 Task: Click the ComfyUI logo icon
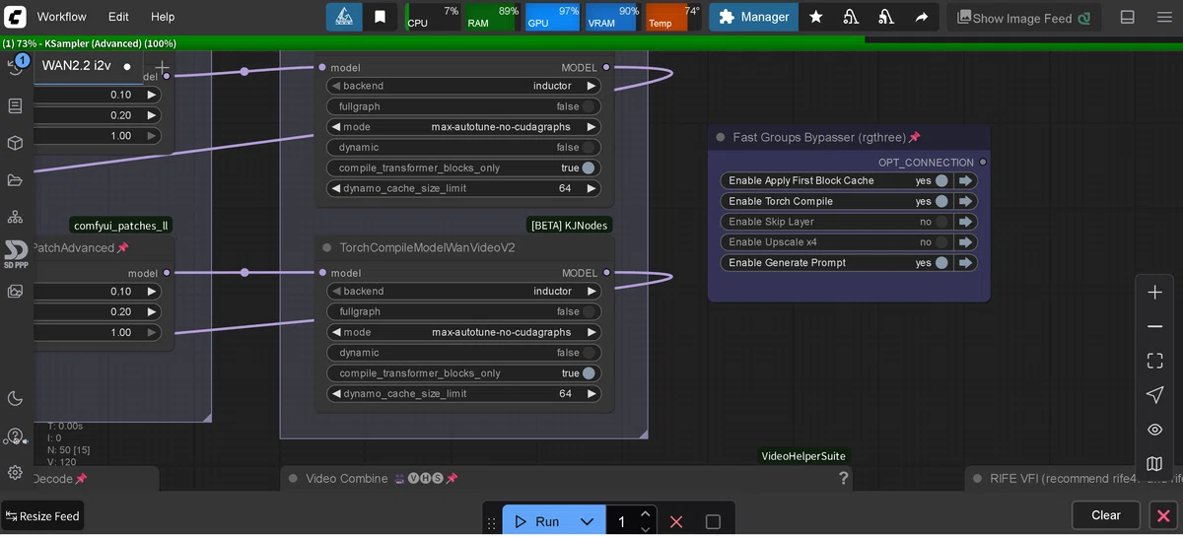(x=15, y=16)
